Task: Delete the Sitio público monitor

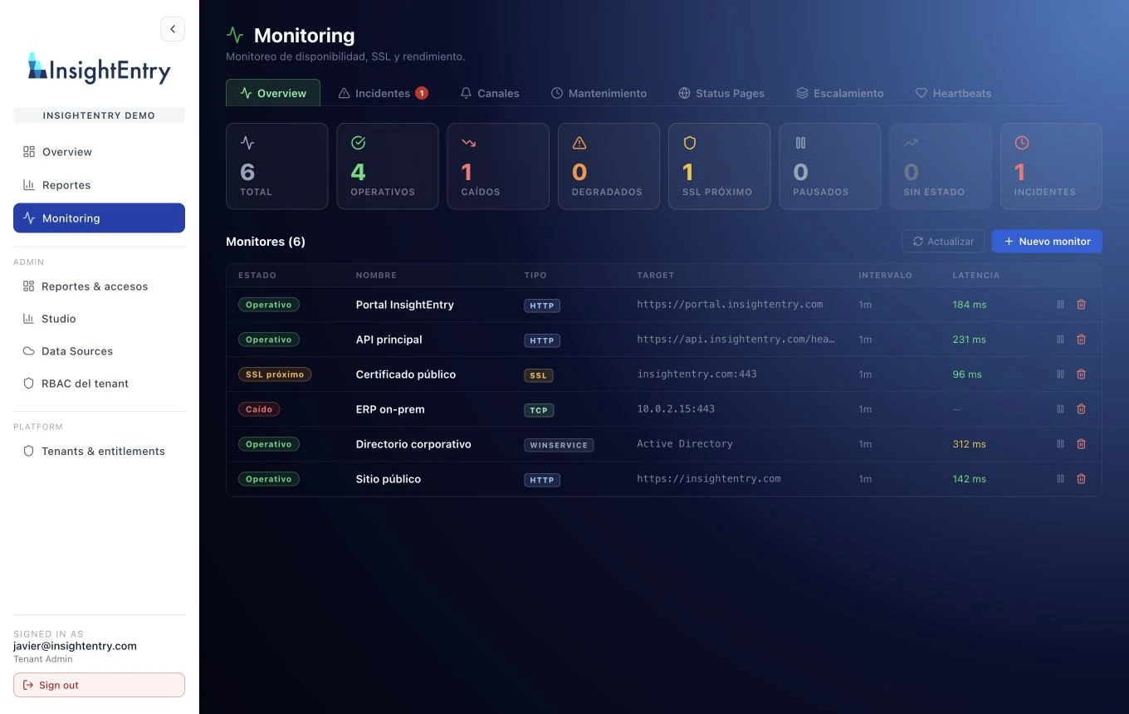Action: point(1081,479)
